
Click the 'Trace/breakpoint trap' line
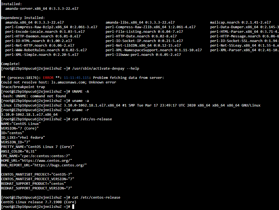[23, 87]
